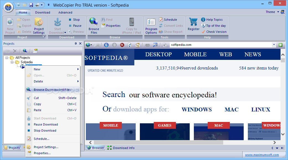The image size is (288, 160).
Task: Click the Project Settings ribbon icon
Action: coord(39,26)
